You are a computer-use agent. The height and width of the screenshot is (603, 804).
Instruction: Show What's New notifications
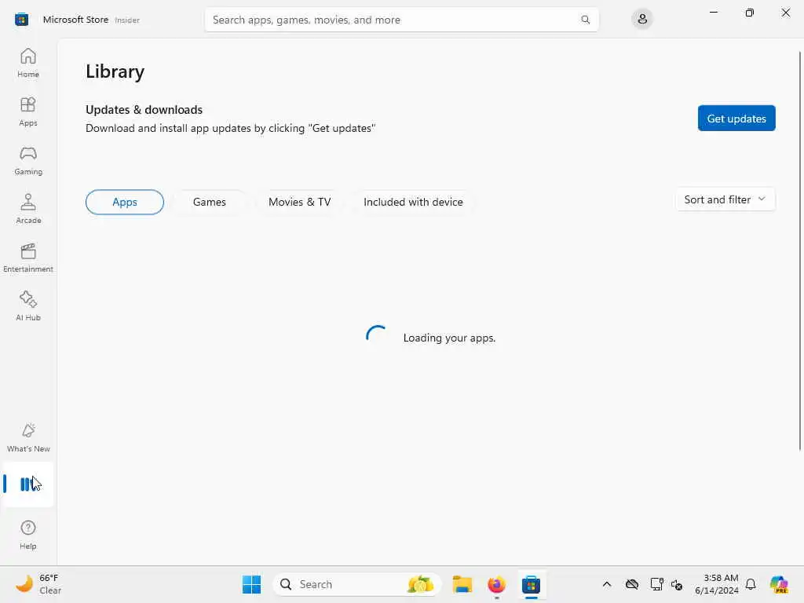coord(28,437)
